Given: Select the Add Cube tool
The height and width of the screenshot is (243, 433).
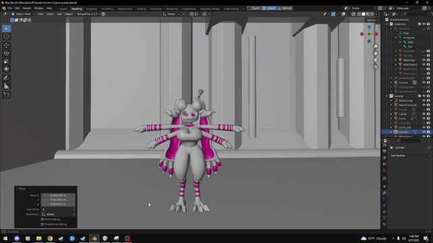Looking at the screenshot, I should (x=6, y=95).
